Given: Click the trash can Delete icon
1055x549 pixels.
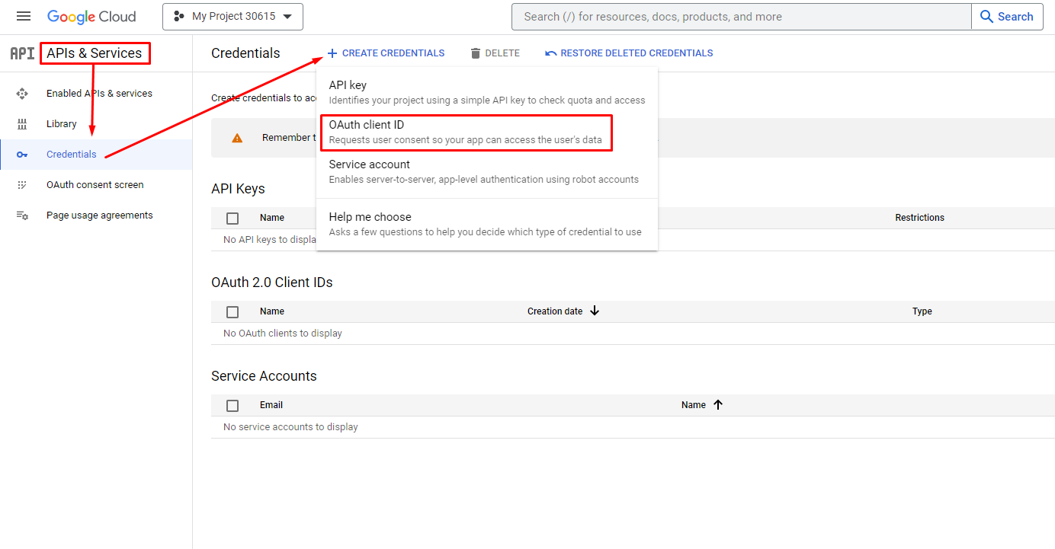Looking at the screenshot, I should click(x=476, y=53).
